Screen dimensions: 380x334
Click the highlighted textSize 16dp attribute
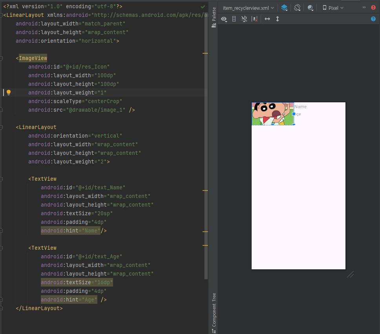coord(77,282)
